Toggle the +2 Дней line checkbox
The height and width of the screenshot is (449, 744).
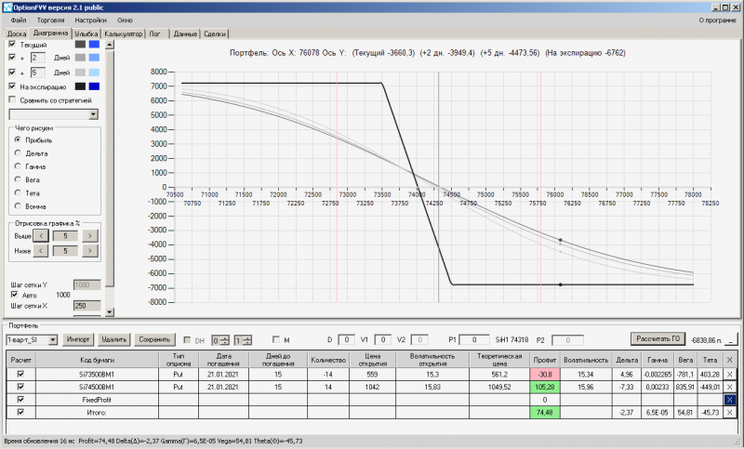click(x=12, y=58)
